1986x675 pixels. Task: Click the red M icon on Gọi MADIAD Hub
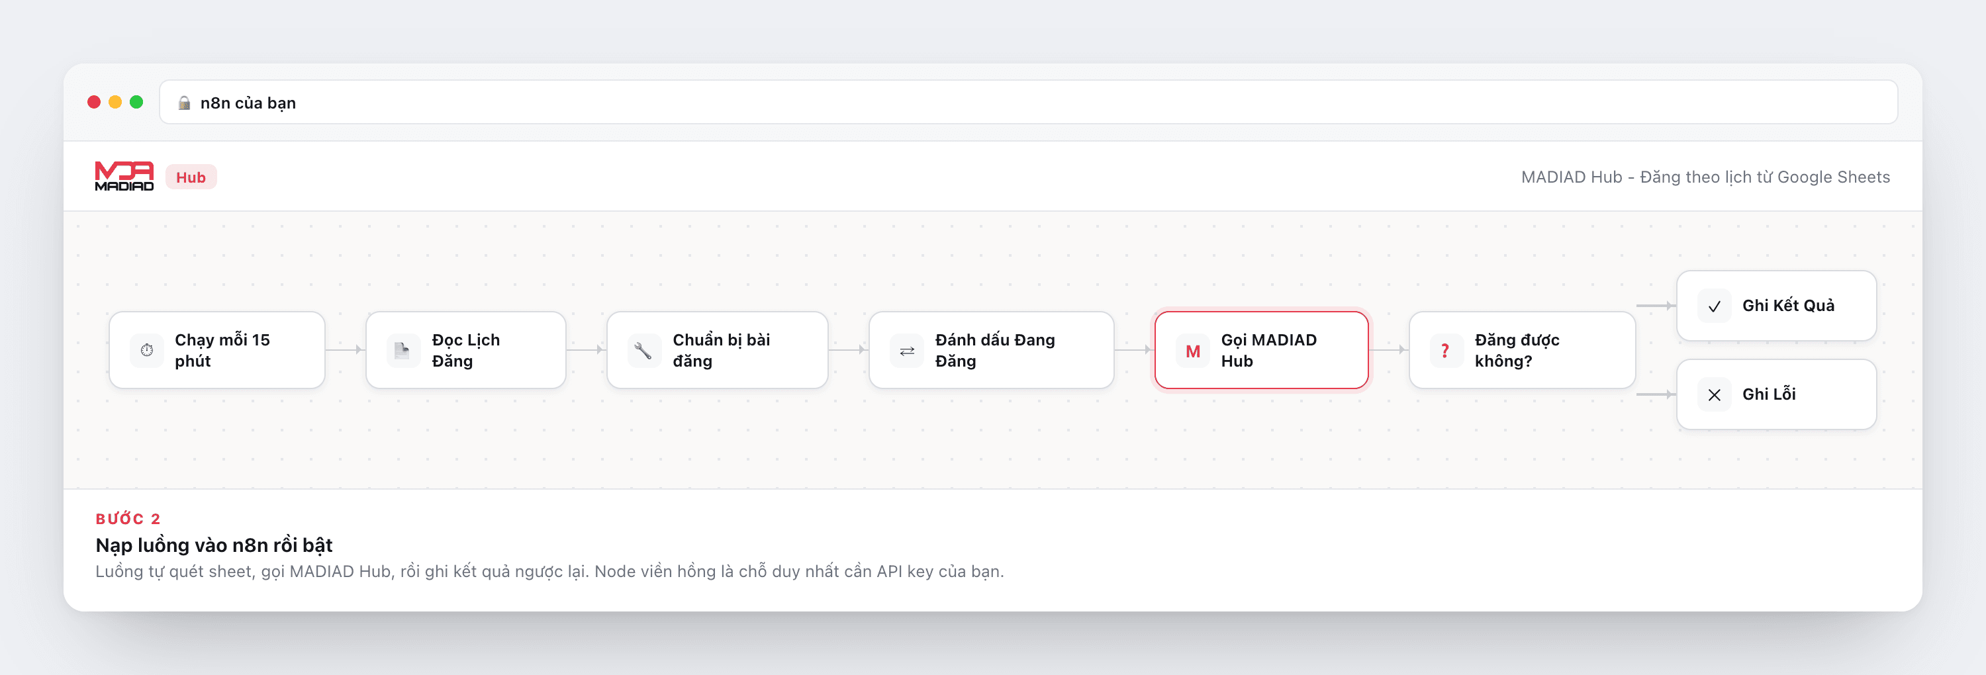click(1193, 351)
